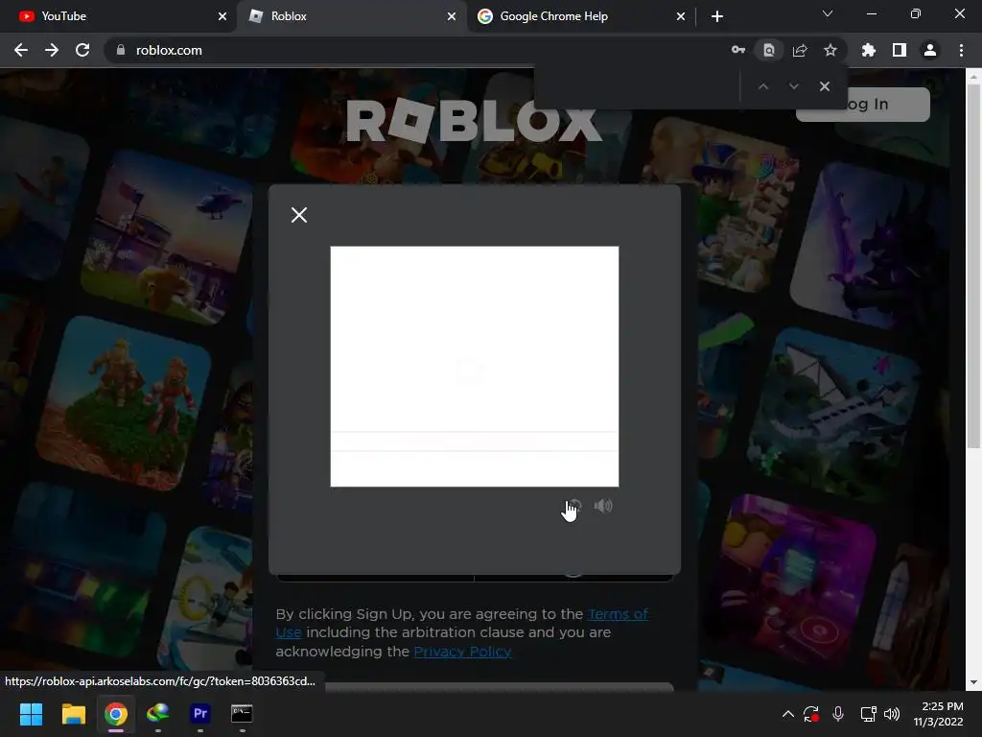Viewport: 982px width, 737px height.
Task: Click the find-in-page search icon in the address bar
Action: [x=769, y=50]
